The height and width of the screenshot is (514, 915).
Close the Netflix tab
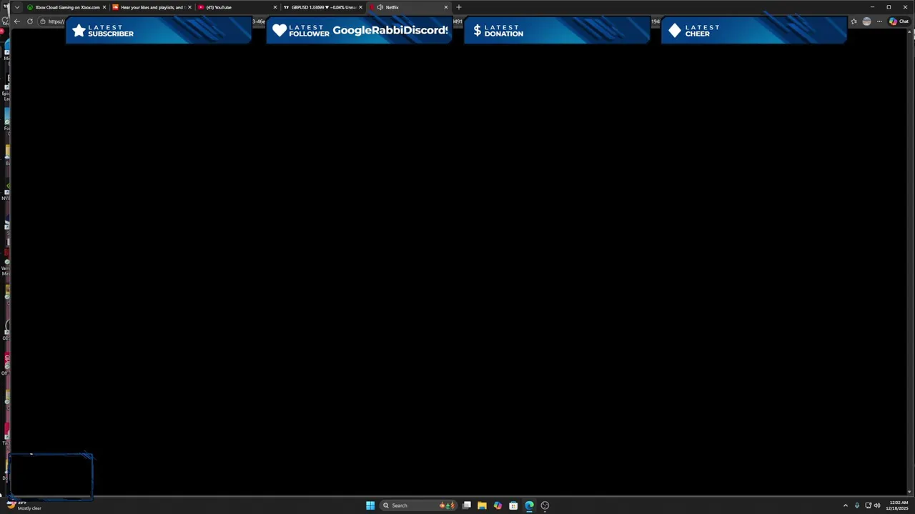(x=446, y=7)
